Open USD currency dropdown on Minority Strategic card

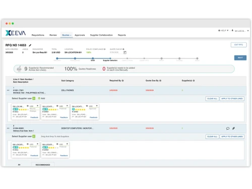[32, 106]
